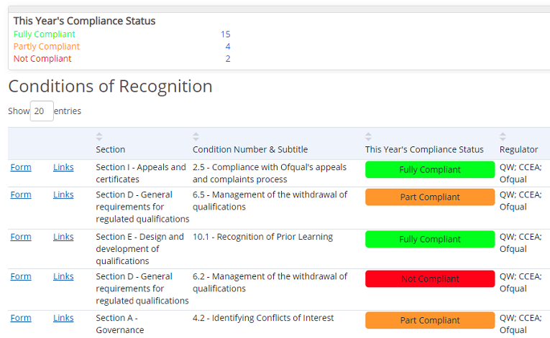Image resolution: width=550 pixels, height=338 pixels.
Task: Open Links for Recognition of Prior Learning
Action: click(x=63, y=237)
